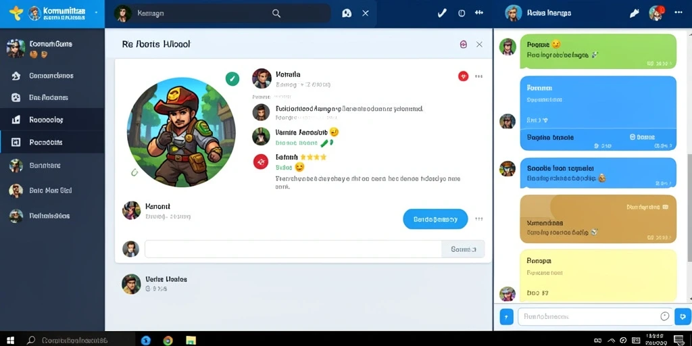
Task: Click the white checkmark icon in the top bar
Action: [442, 14]
